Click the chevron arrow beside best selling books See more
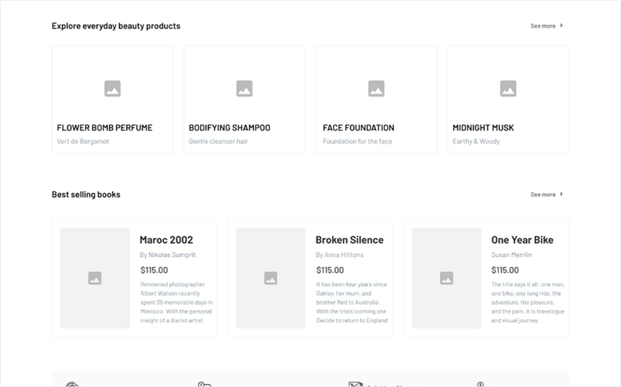Screen dimensions: 621x387 [x=561, y=194]
